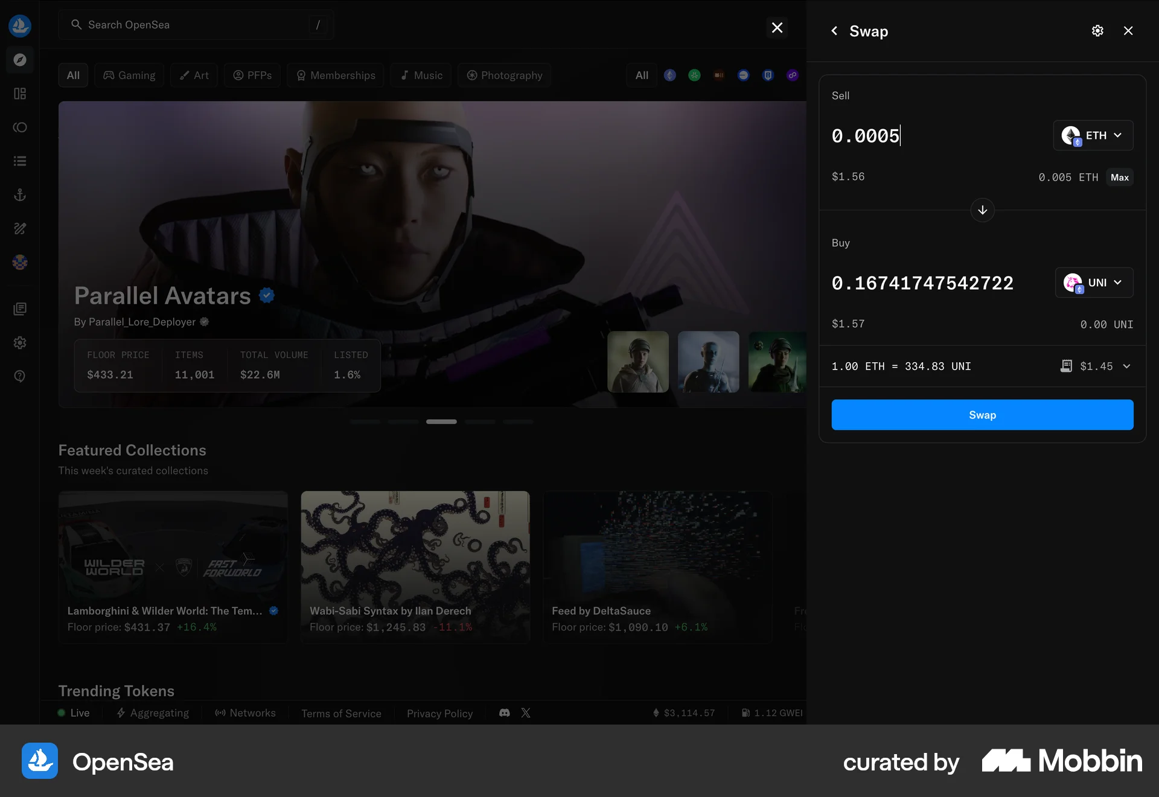This screenshot has height=797, width=1159.
Task: Click the Max label in the Sell panel
Action: click(x=1120, y=177)
